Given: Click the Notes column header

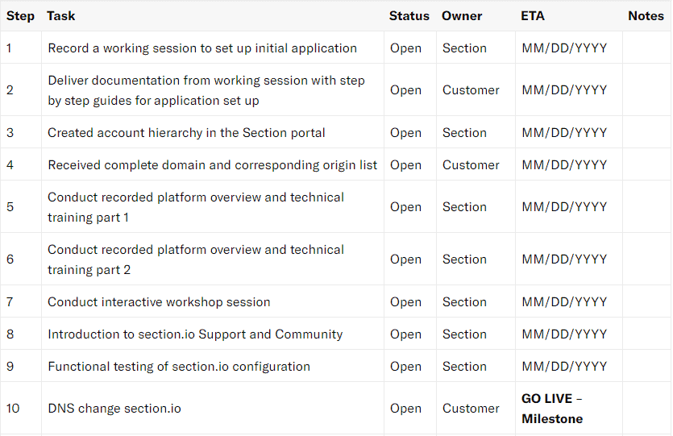Looking at the screenshot, I should (x=646, y=16).
